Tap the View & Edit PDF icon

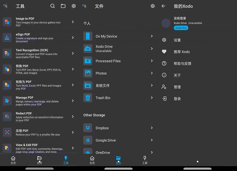coord(7,148)
